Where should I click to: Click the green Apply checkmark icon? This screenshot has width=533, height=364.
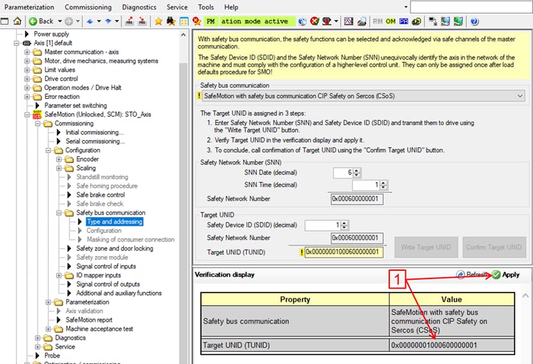[x=496, y=275]
